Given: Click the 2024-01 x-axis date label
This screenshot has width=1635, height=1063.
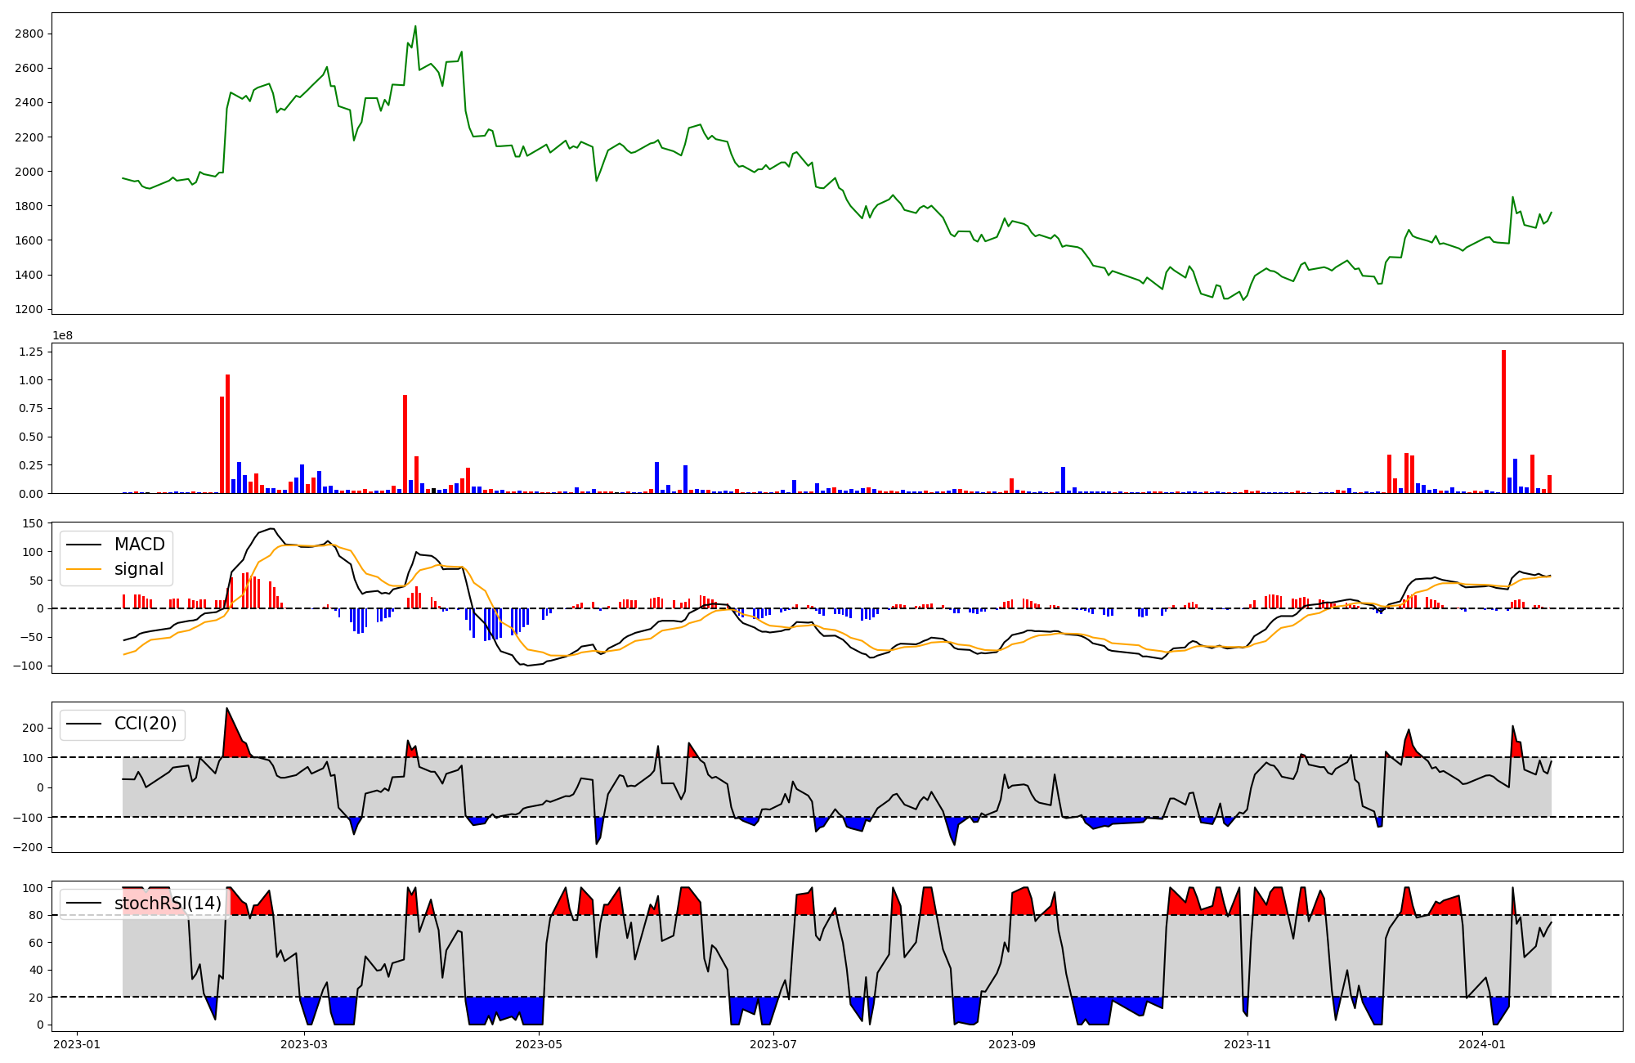Looking at the screenshot, I should 1482,1044.
